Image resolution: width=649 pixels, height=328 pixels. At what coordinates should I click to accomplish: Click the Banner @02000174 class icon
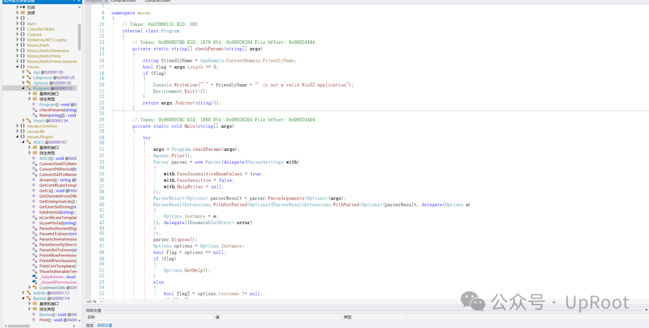pos(29,298)
